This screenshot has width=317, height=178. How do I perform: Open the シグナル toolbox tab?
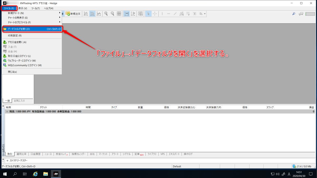126,154
